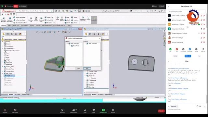
Task: Select the Boundary Cut tool
Action: coord(49,23)
